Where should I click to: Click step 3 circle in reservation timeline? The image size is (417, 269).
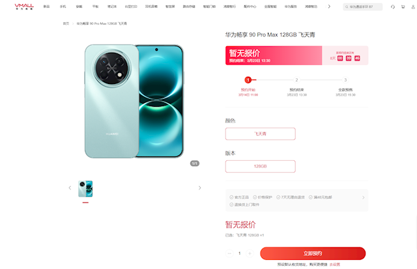[x=345, y=79]
